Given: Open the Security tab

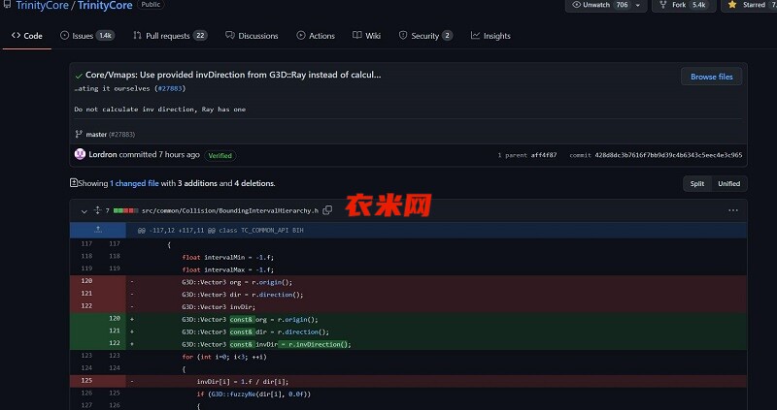Looking at the screenshot, I should [x=425, y=36].
